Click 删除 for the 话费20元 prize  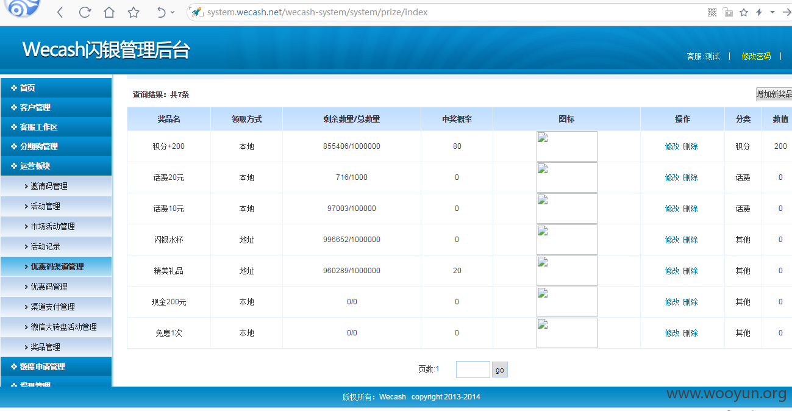click(690, 177)
